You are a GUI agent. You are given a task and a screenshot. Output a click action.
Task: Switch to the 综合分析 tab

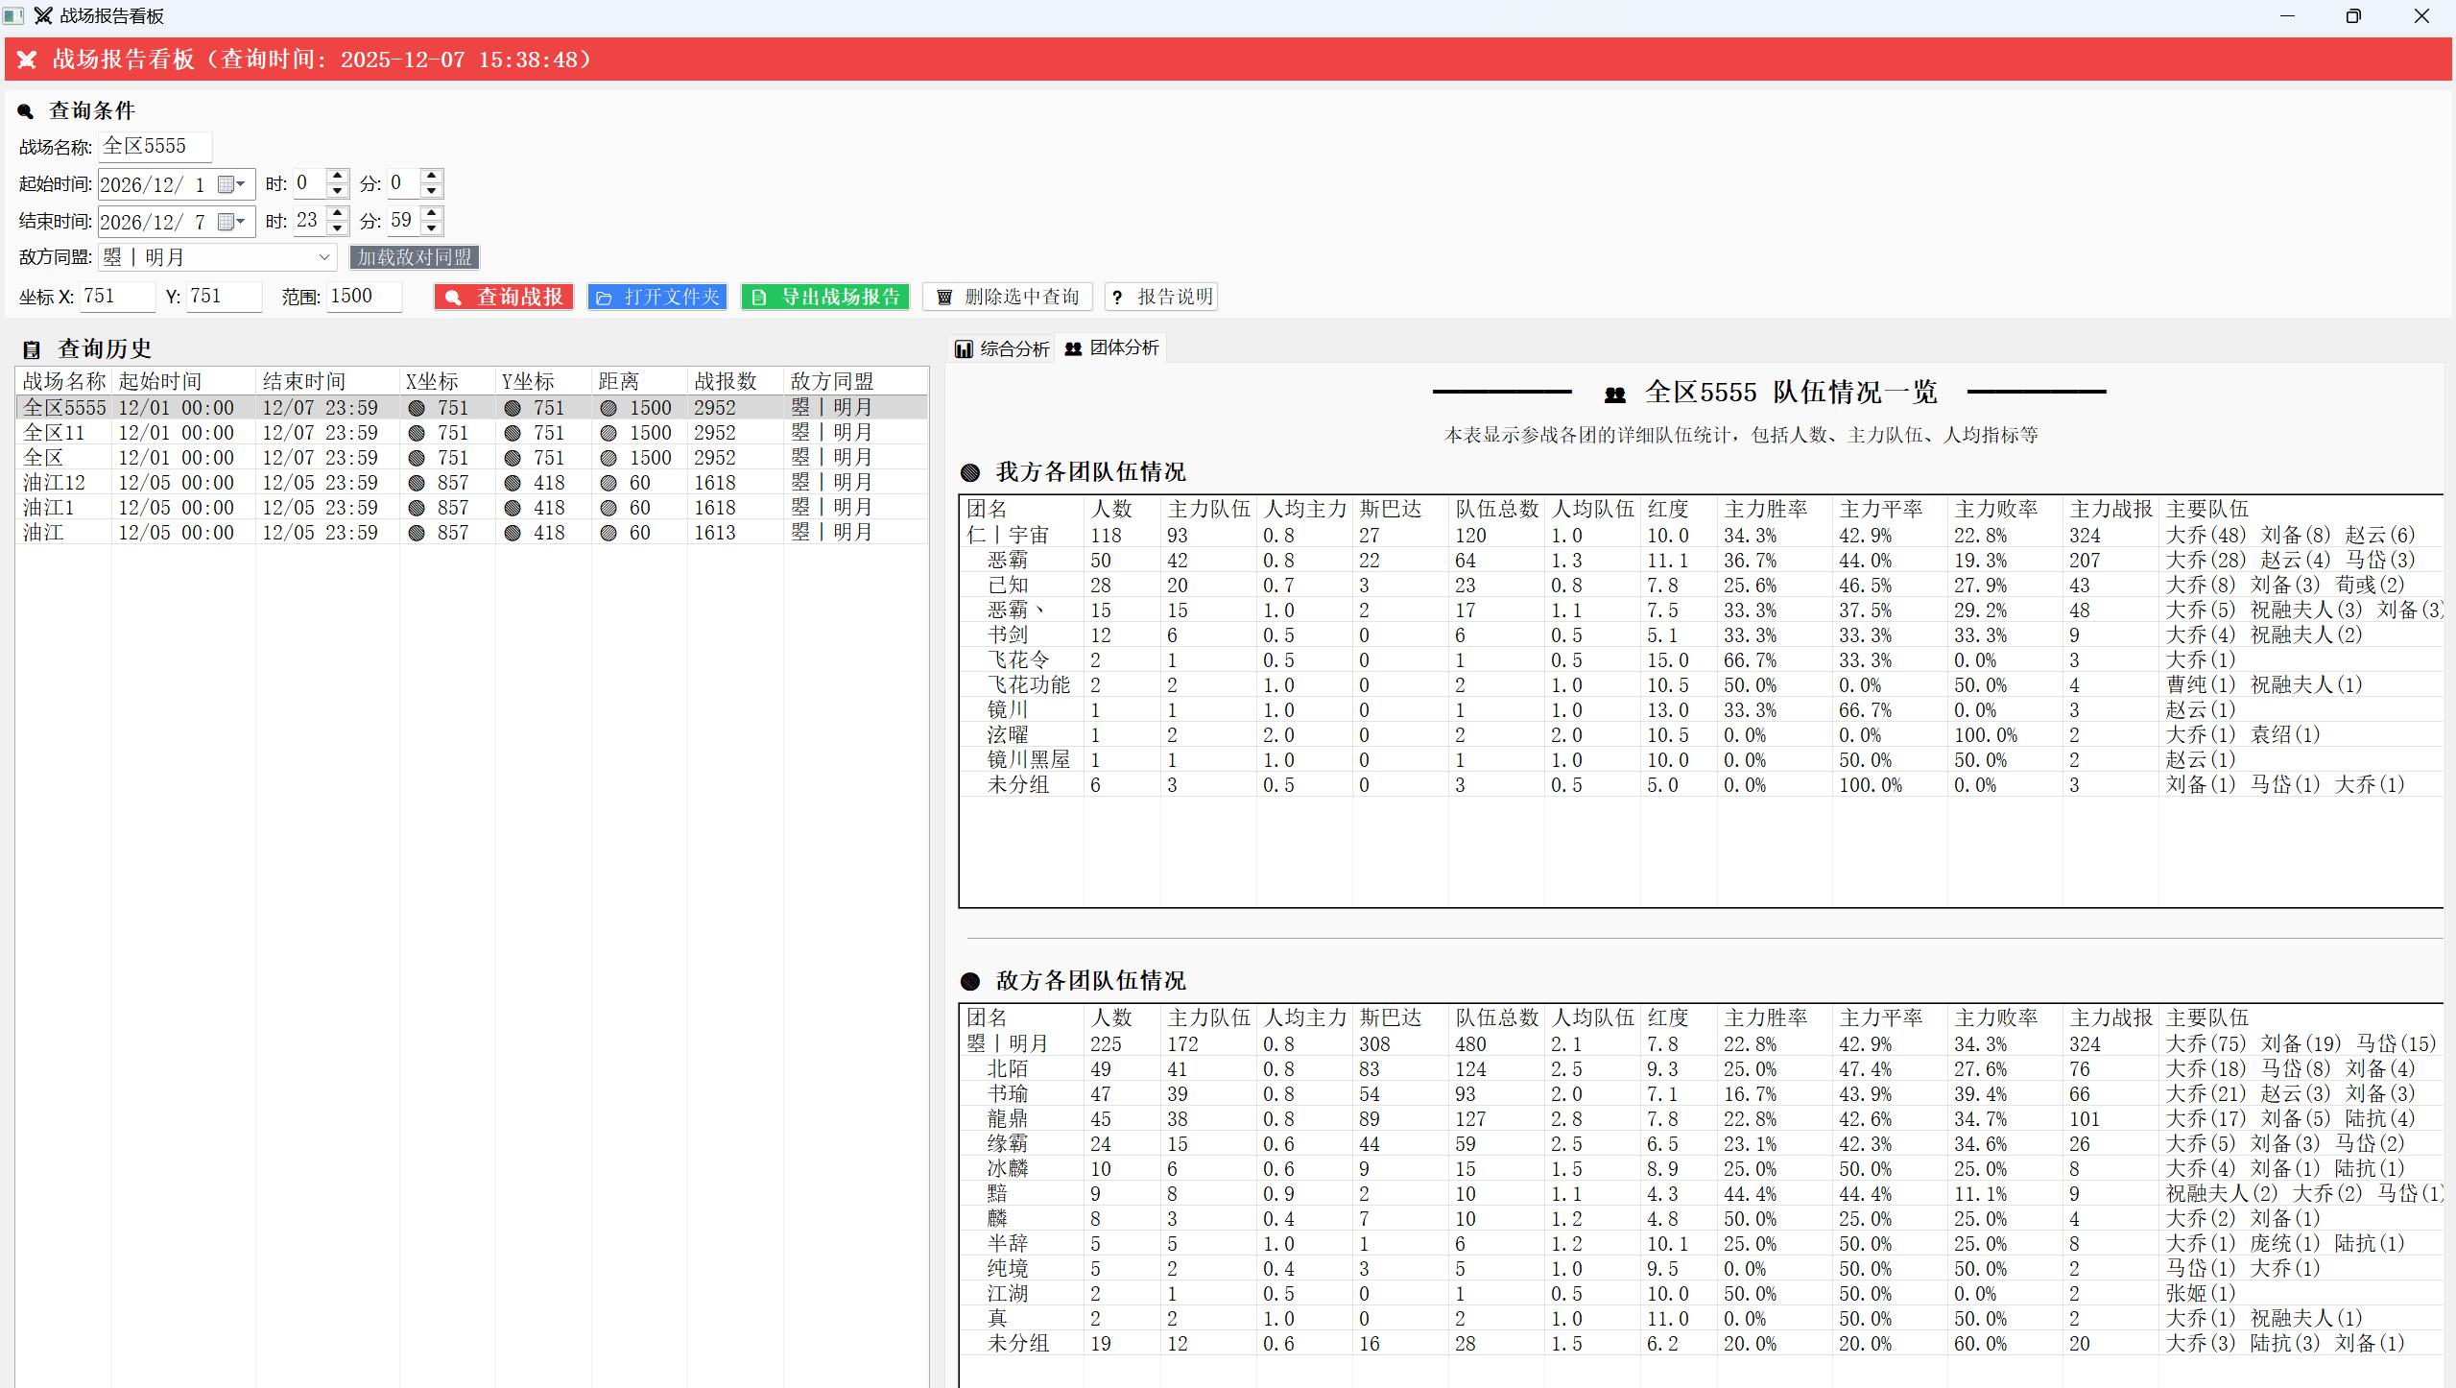coord(1002,348)
